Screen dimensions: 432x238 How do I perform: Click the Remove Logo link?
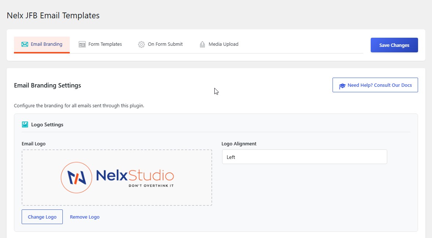pos(84,217)
